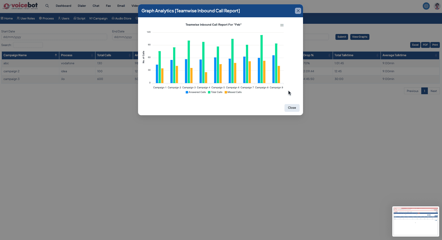Go to the Campaign tab
The width and height of the screenshot is (442, 240).
tap(99, 19)
